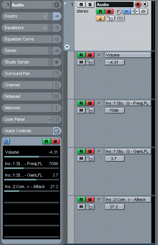The height and width of the screenshot is (245, 158).
Task: Open the Volume automation parameter selector
Action: pyautogui.click(x=128, y=55)
